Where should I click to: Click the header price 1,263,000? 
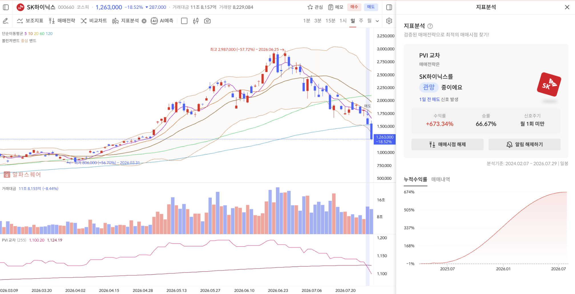109,7
